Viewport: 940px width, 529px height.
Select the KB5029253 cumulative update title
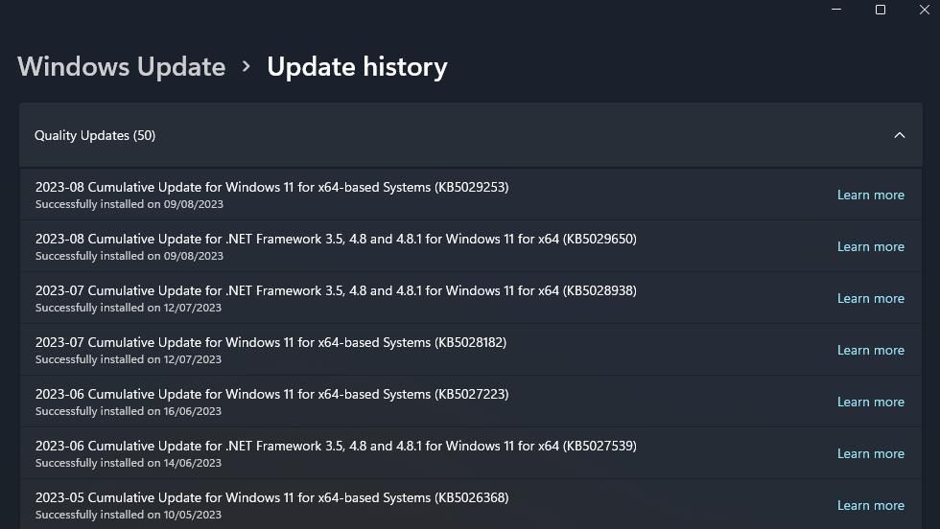tap(271, 187)
